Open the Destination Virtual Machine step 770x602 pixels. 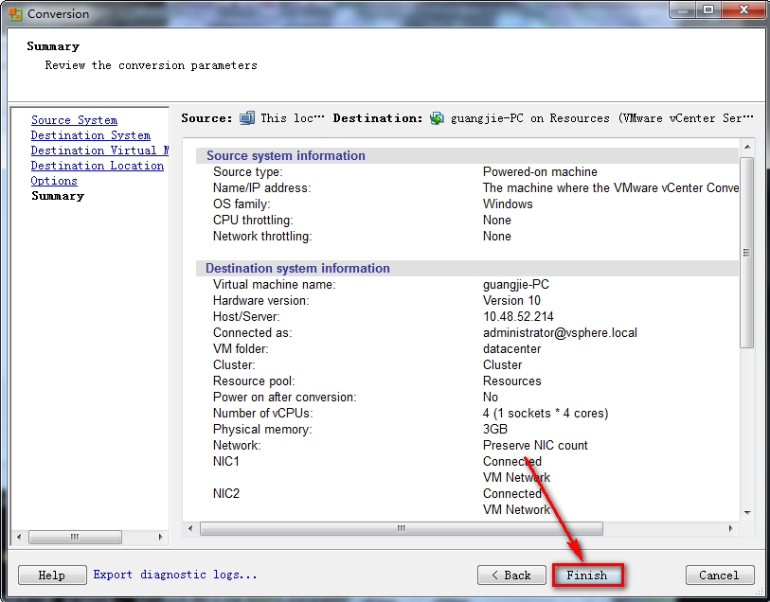[99, 150]
